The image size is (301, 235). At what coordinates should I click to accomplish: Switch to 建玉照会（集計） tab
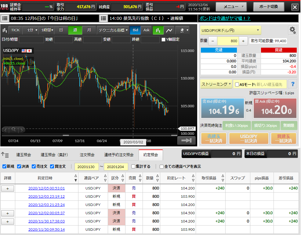55,155
